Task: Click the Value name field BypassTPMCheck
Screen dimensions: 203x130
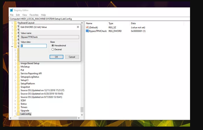Action: (x=50, y=37)
